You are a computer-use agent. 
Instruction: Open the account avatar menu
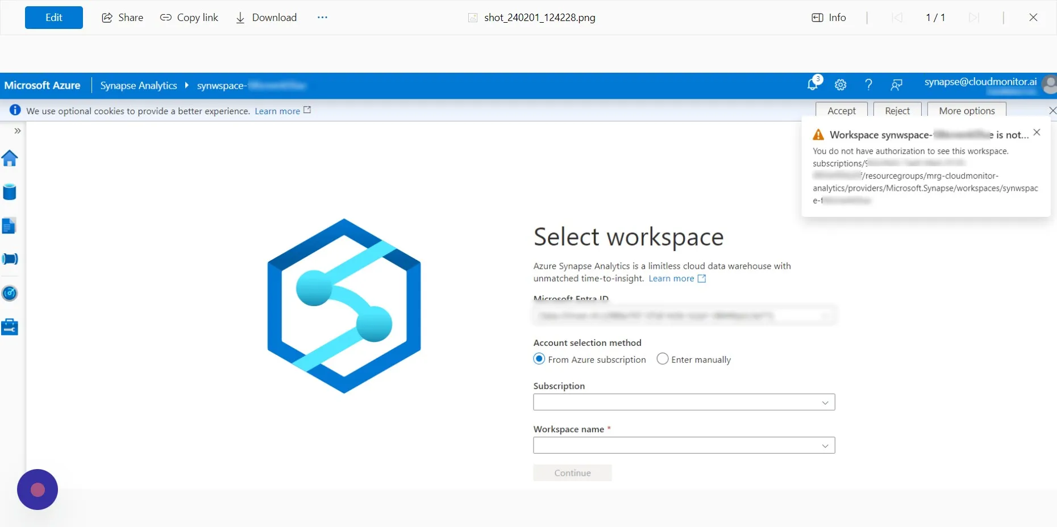1050,84
